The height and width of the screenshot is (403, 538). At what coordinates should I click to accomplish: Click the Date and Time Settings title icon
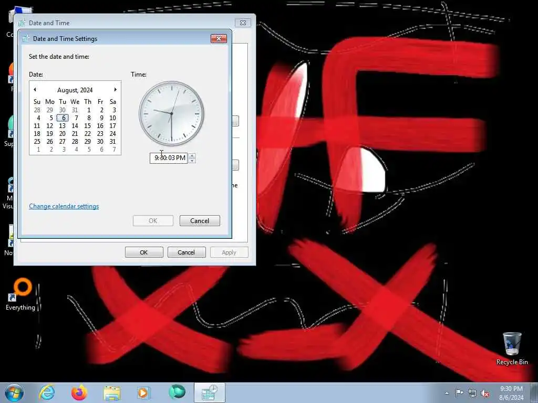(26, 39)
